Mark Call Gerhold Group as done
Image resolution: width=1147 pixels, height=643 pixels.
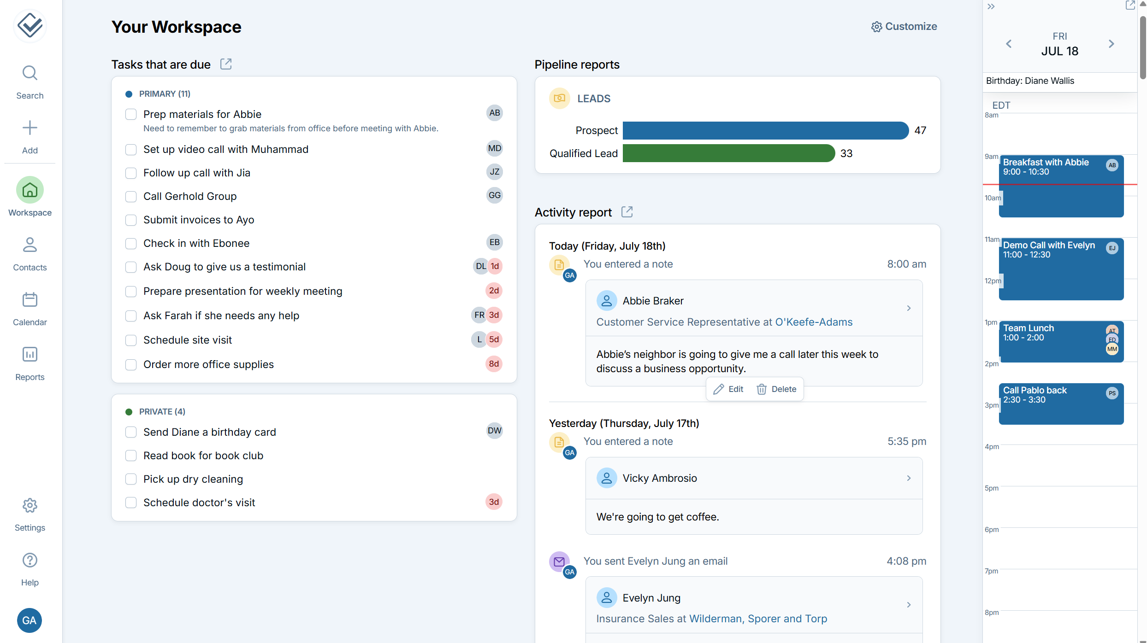click(x=131, y=197)
